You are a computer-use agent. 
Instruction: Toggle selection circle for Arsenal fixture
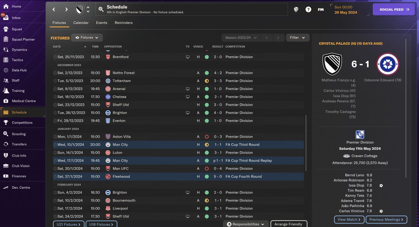click(x=55, y=89)
